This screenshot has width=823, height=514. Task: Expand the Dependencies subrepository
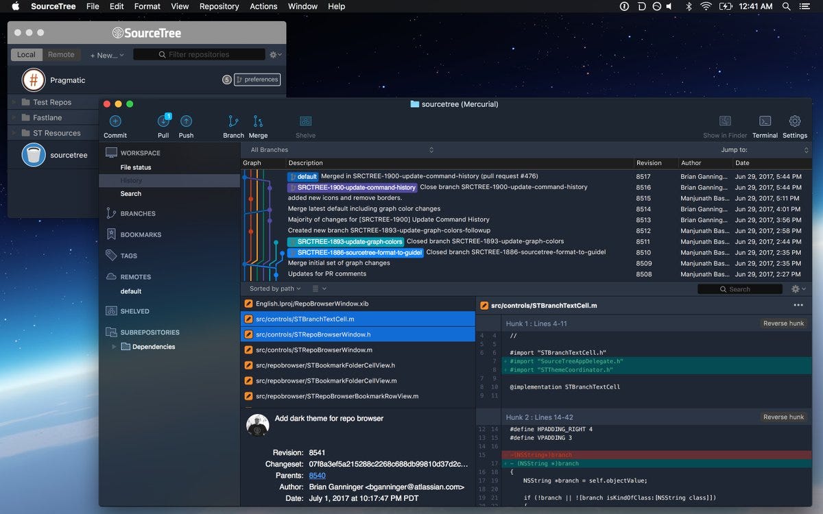[x=115, y=347]
